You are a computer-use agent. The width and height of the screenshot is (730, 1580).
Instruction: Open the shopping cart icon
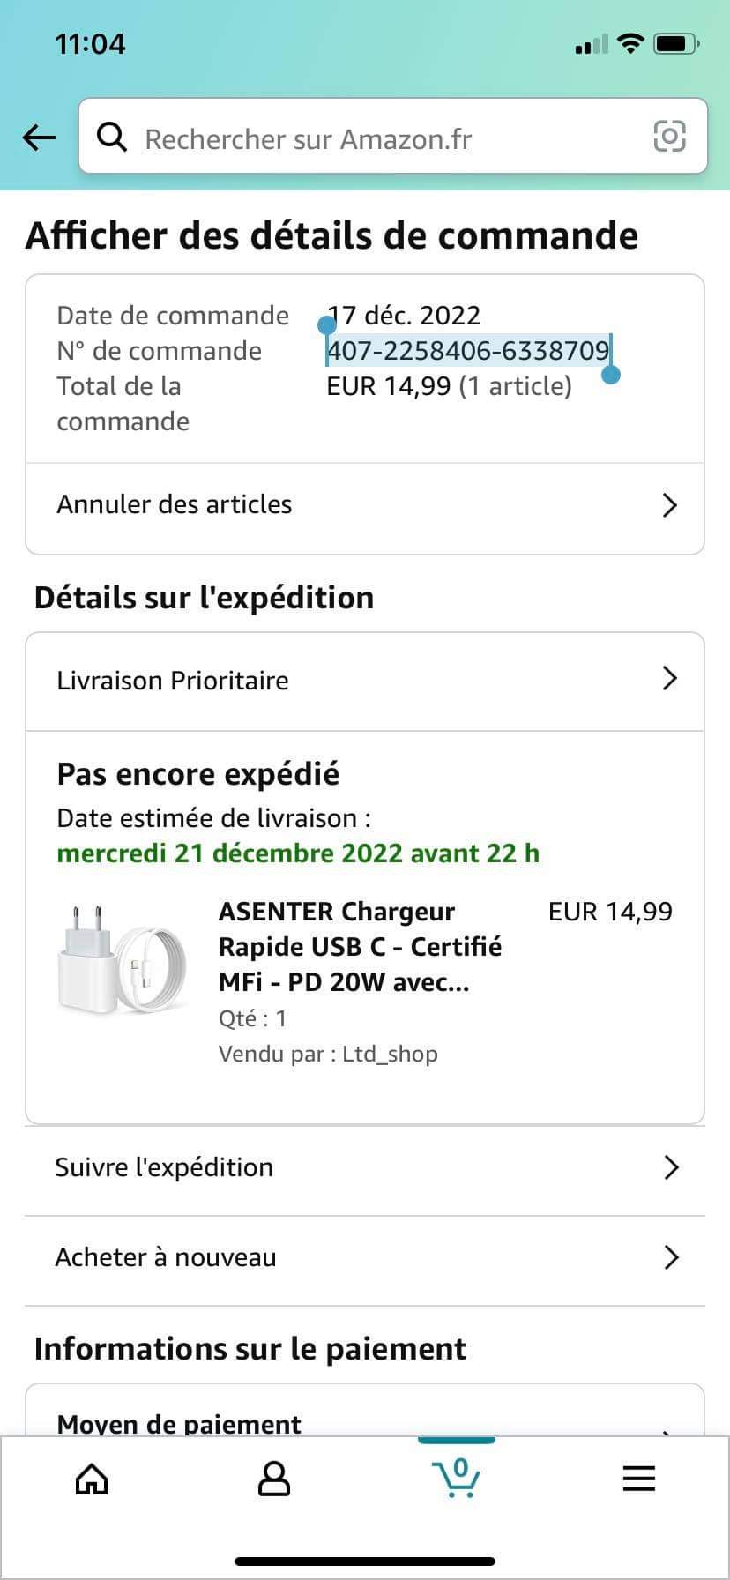456,1477
